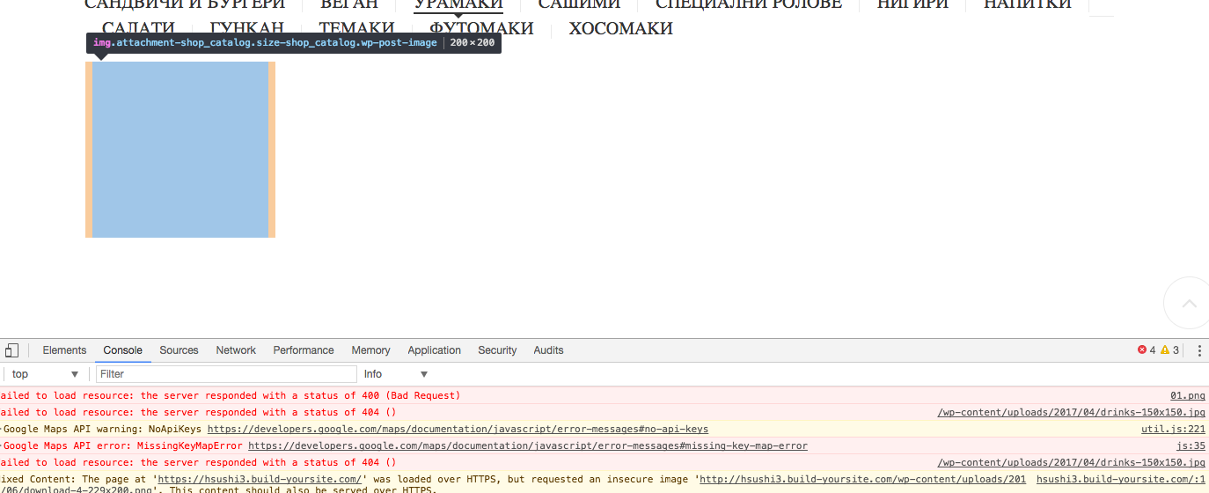
Task: Select the ХОСОМАКИ menu category
Action: pyautogui.click(x=620, y=29)
